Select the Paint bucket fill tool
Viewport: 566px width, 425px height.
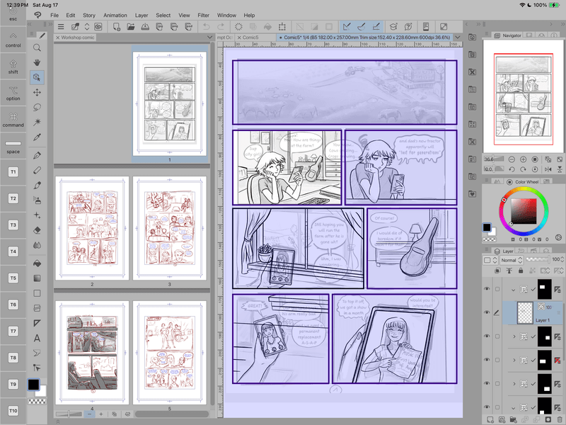(37, 262)
